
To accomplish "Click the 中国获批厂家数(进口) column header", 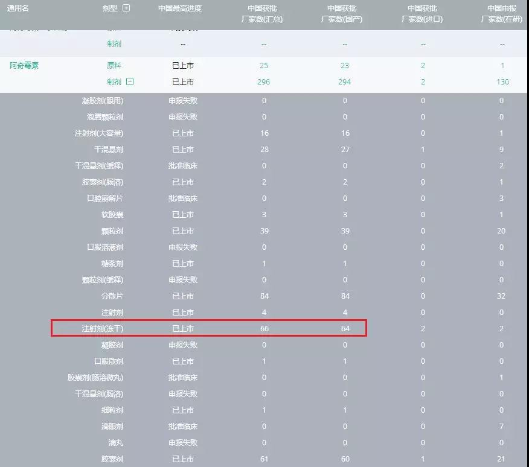I will (x=422, y=13).
